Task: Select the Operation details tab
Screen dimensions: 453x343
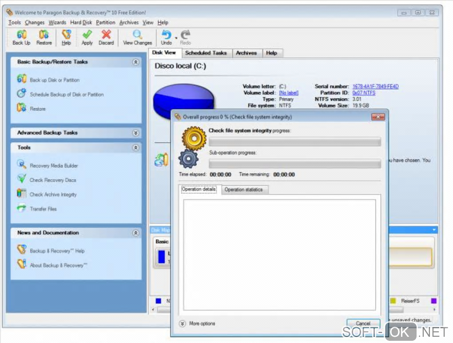Action: click(199, 189)
